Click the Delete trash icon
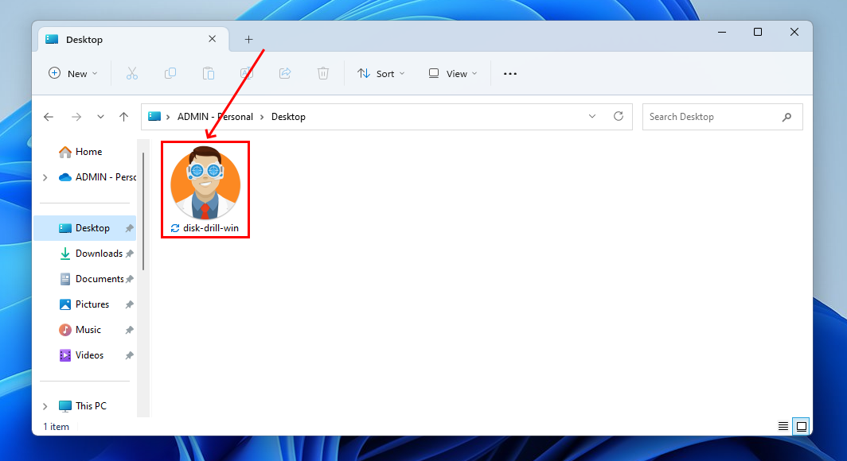This screenshot has height=461, width=847. pyautogui.click(x=323, y=73)
